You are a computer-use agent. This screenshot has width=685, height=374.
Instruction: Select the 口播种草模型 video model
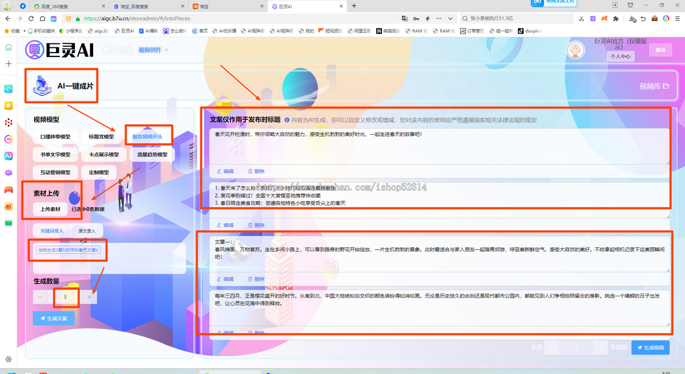pyautogui.click(x=55, y=137)
